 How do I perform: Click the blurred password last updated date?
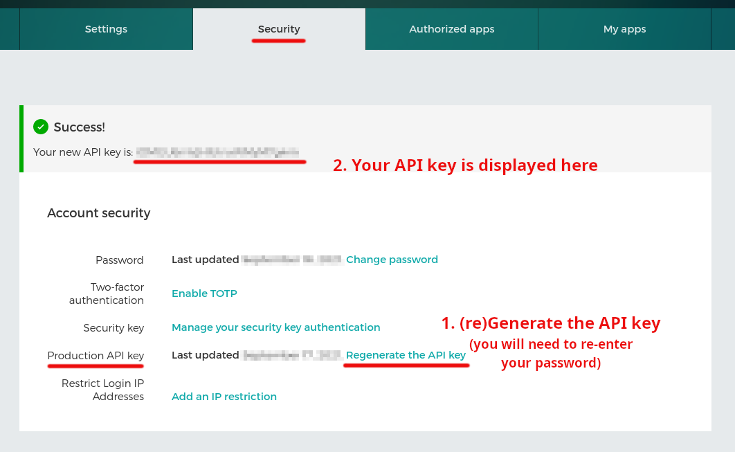[x=292, y=260]
